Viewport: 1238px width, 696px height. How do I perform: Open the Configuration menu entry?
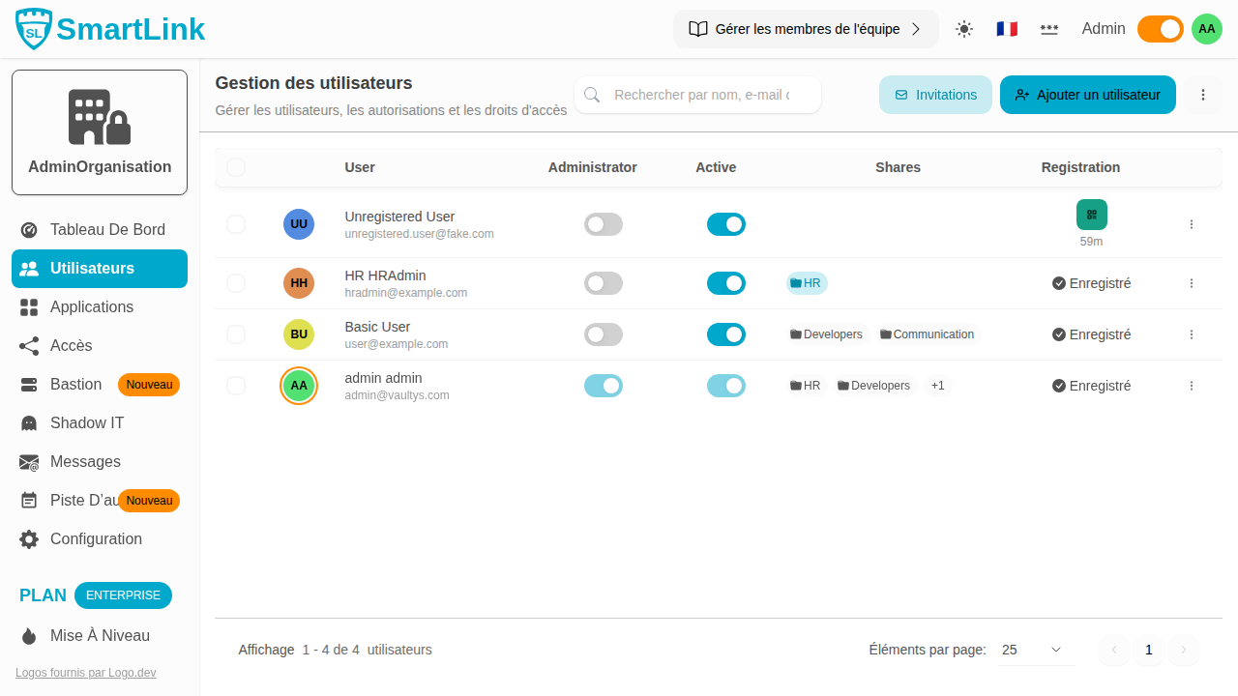96,538
